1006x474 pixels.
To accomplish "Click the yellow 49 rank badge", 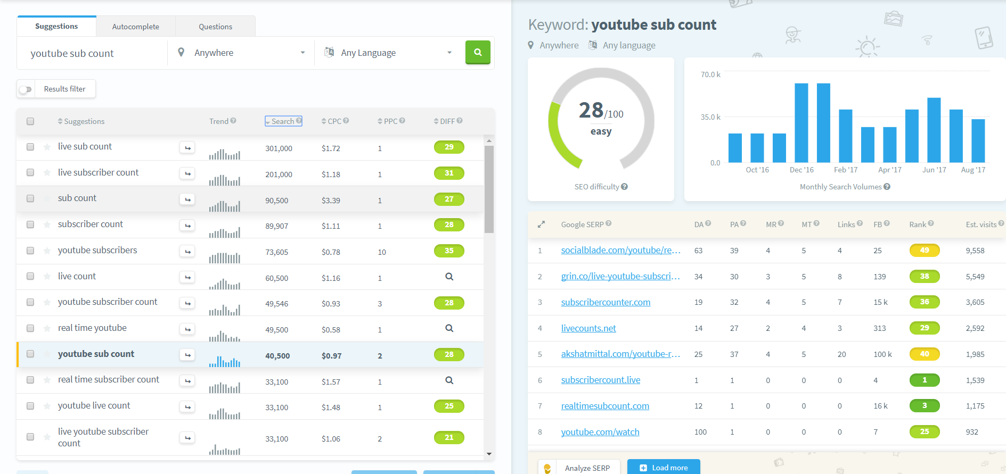I will [925, 250].
